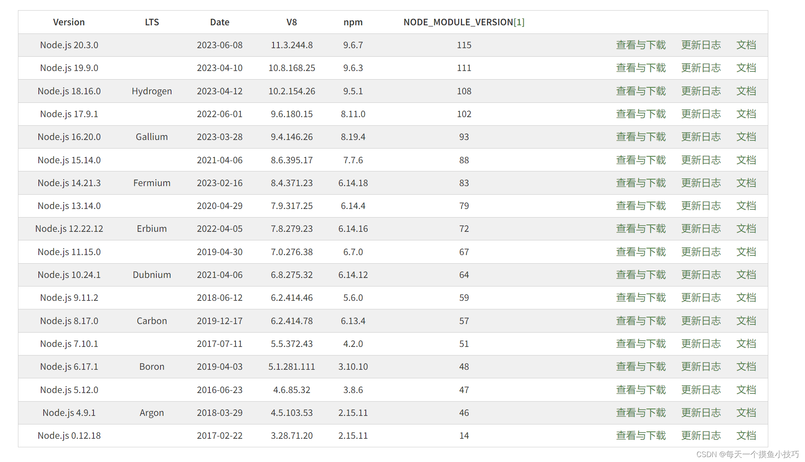Click 查看与下载 for Node.js 8.17.0
This screenshot has height=462, width=805.
tap(641, 321)
